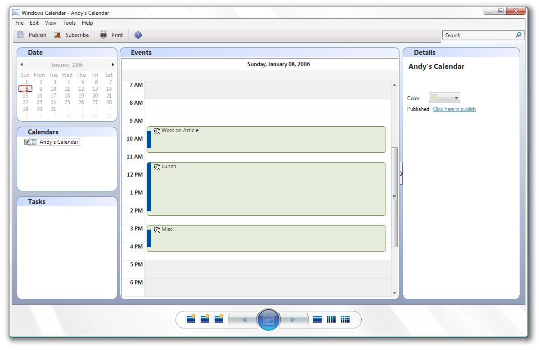This screenshot has height=350, width=539.
Task: Switch to Day view horizontal-lines icon
Action: tap(317, 319)
